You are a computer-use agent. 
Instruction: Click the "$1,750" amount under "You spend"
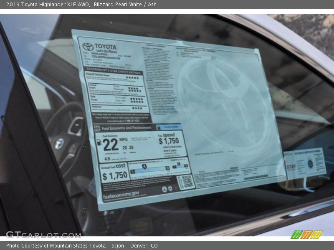coord(169,141)
